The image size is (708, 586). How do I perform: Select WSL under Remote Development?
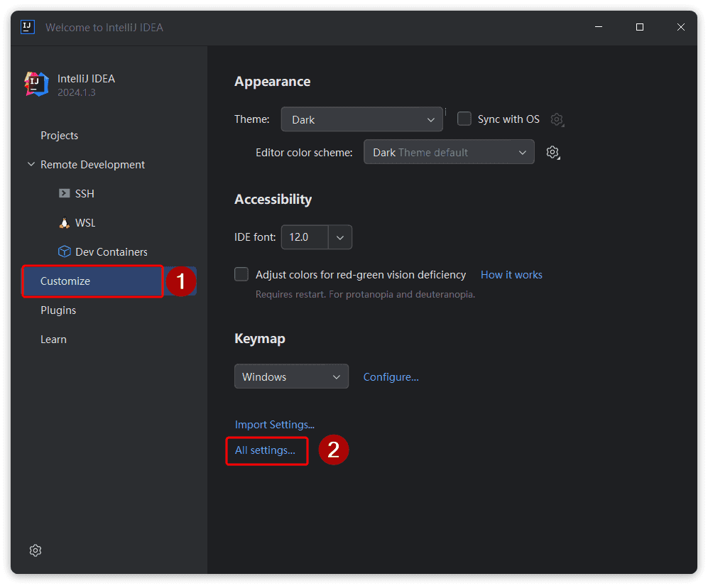click(85, 223)
